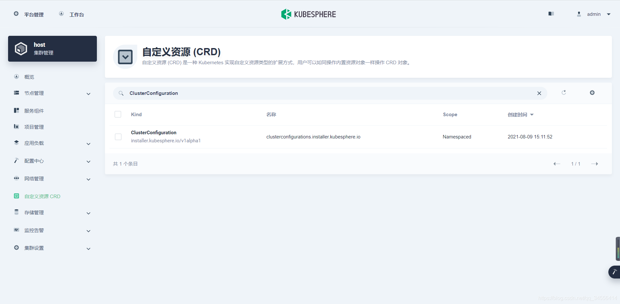620x304 pixels.
Task: Clear the ClusterConfiguration search filter
Action: [x=539, y=93]
